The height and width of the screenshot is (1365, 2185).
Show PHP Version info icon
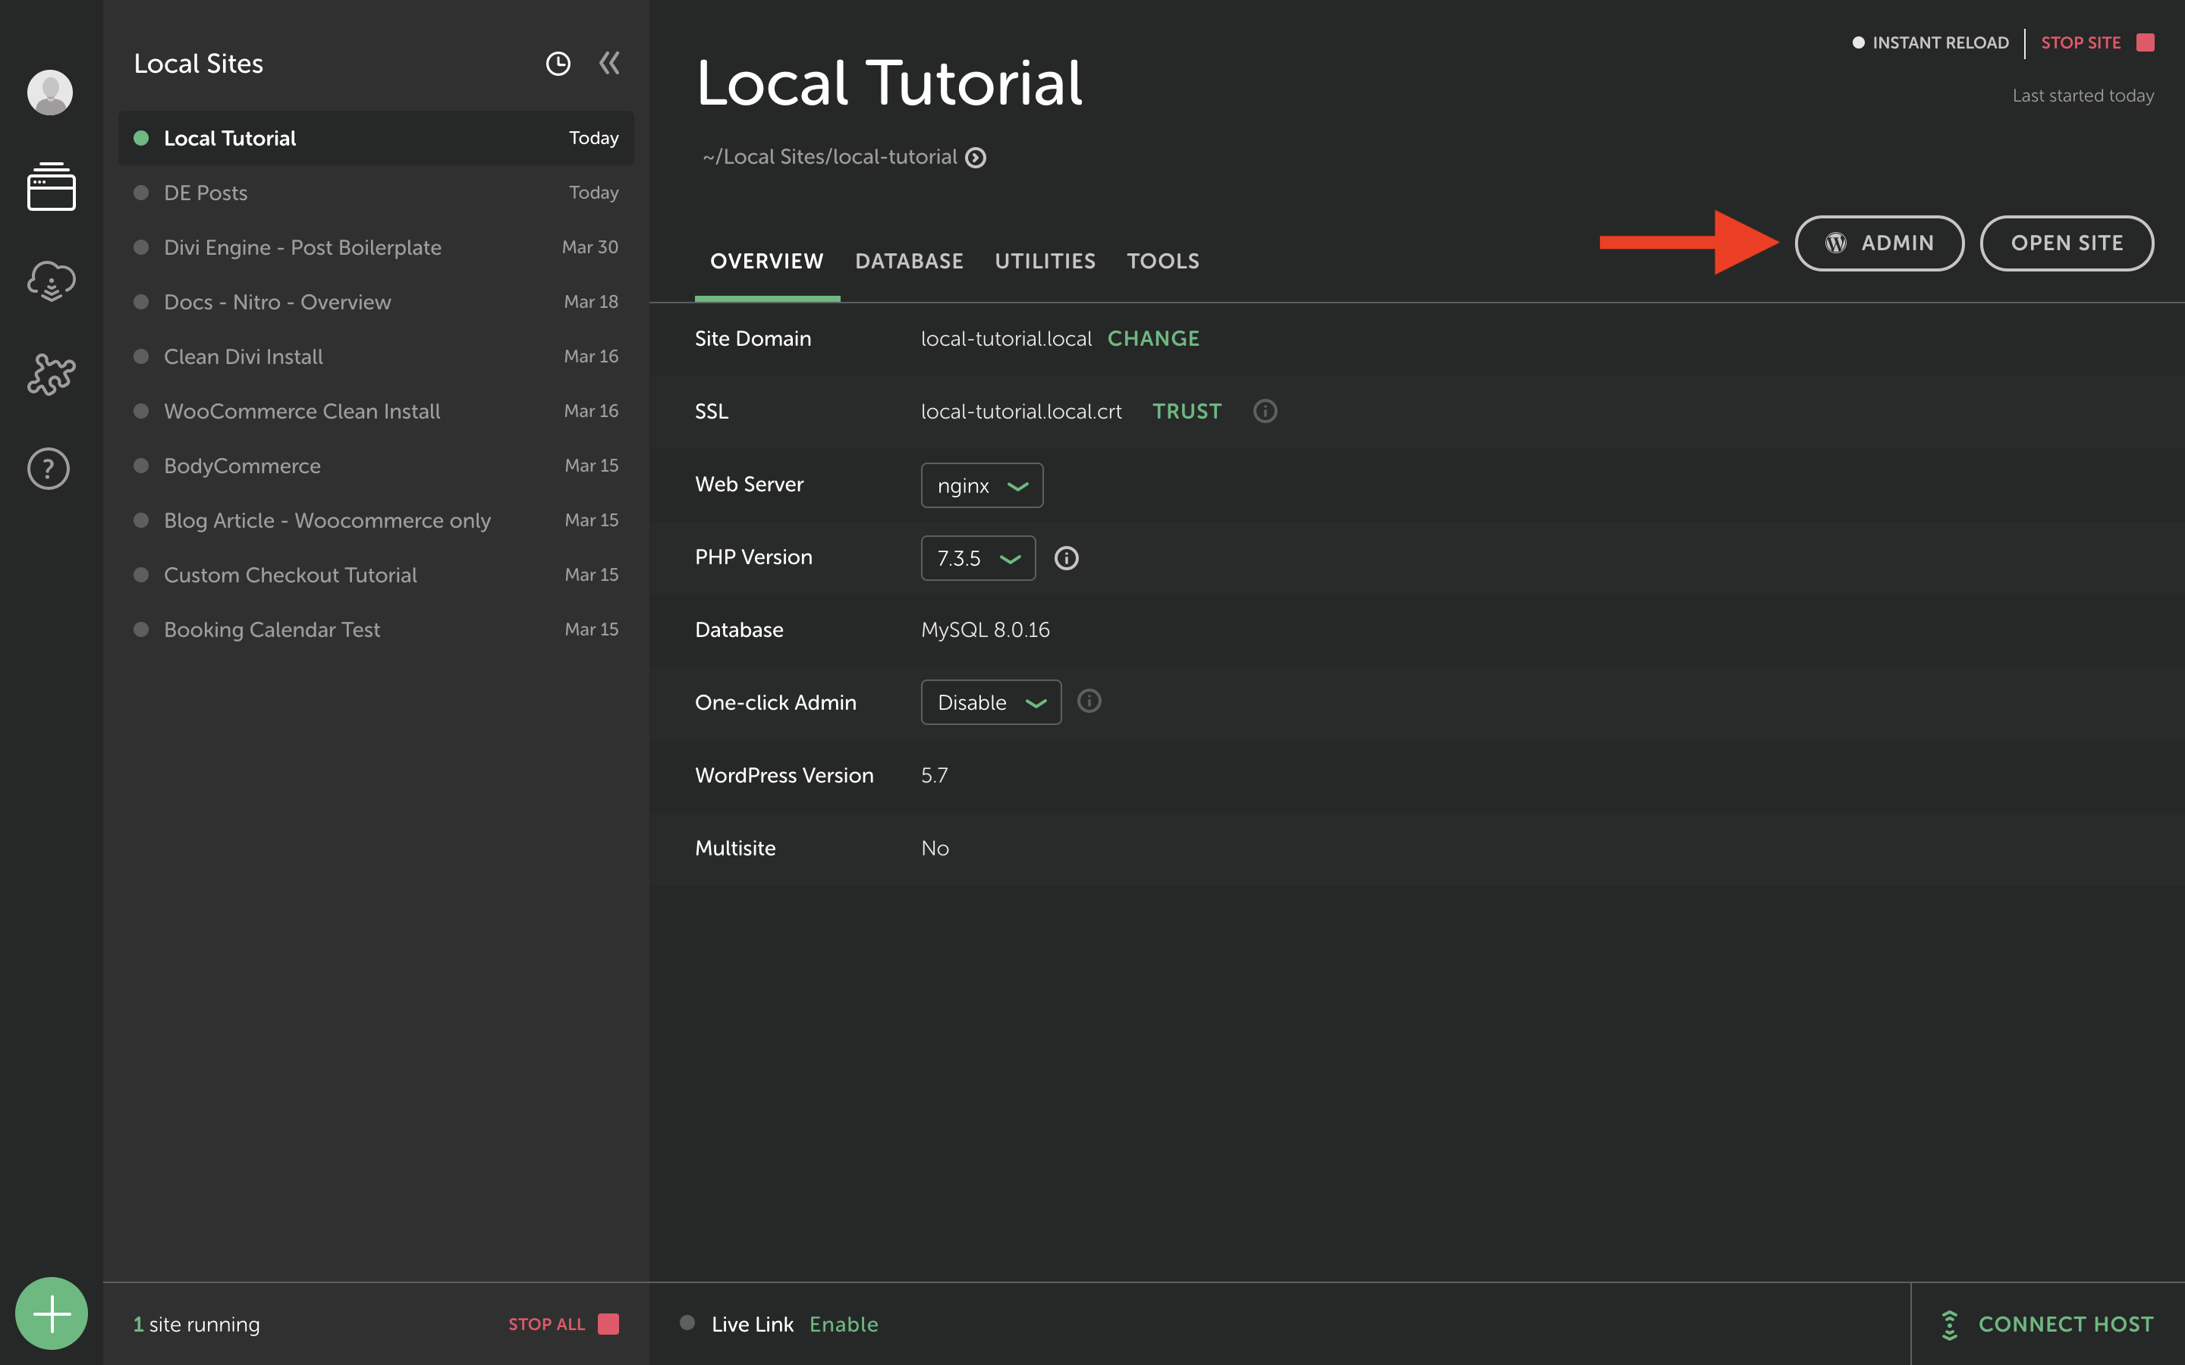[1066, 558]
